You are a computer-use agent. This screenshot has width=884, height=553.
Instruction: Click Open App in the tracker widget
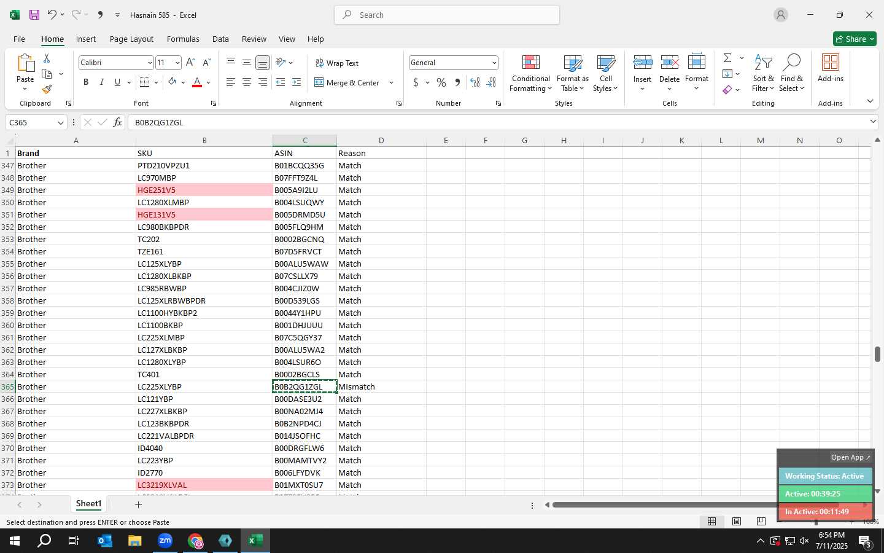[x=850, y=457]
